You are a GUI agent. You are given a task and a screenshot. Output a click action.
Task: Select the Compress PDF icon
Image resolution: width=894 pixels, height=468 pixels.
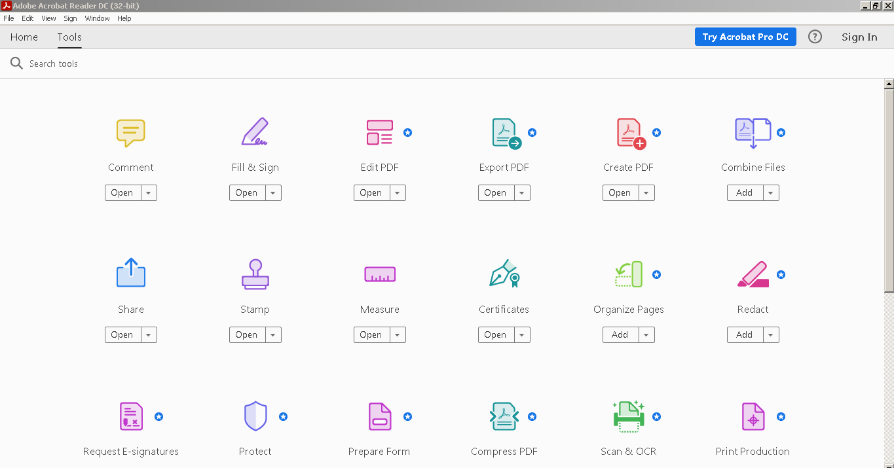504,416
